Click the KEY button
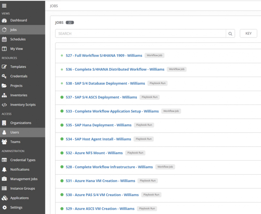The height and width of the screenshot is (214, 261). coord(248,33)
